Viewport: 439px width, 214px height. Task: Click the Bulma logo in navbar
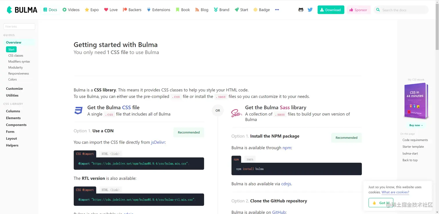pyautogui.click(x=22, y=10)
